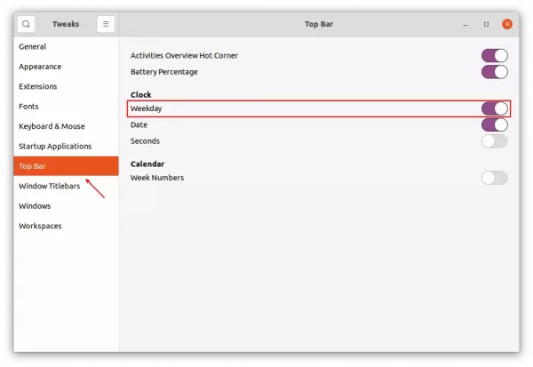Click the Top Bar window title
The width and height of the screenshot is (533, 367).
pos(319,24)
